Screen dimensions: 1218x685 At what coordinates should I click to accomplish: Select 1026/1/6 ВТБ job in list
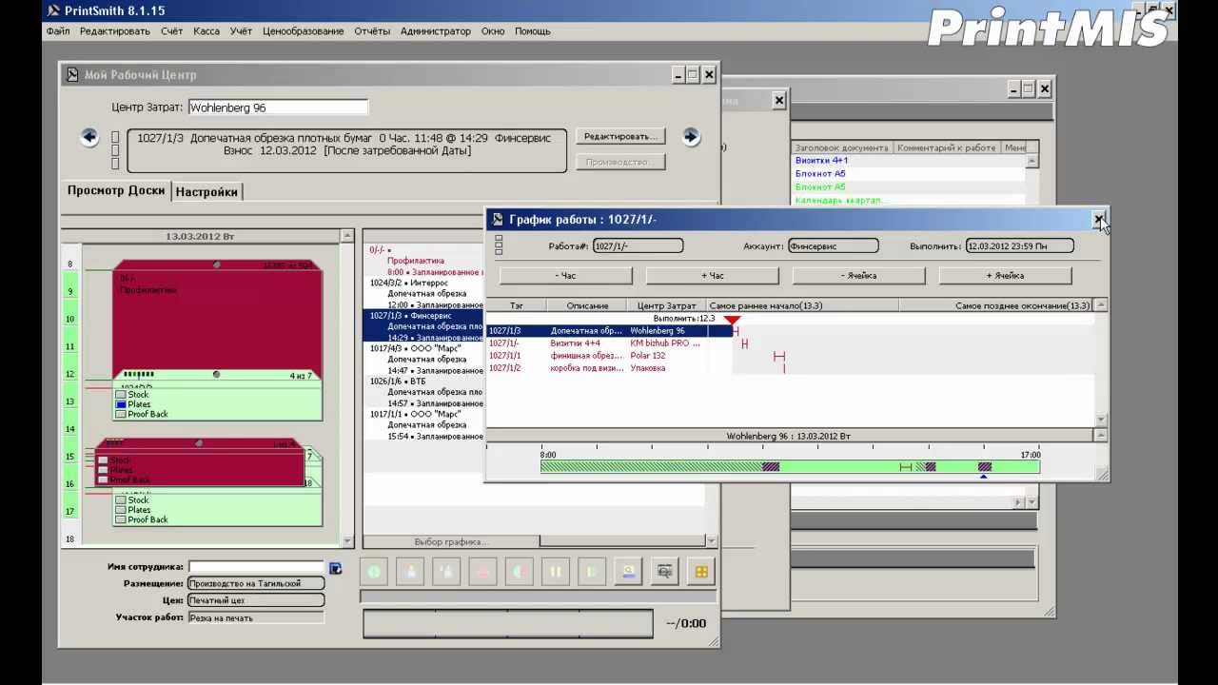pos(425,392)
